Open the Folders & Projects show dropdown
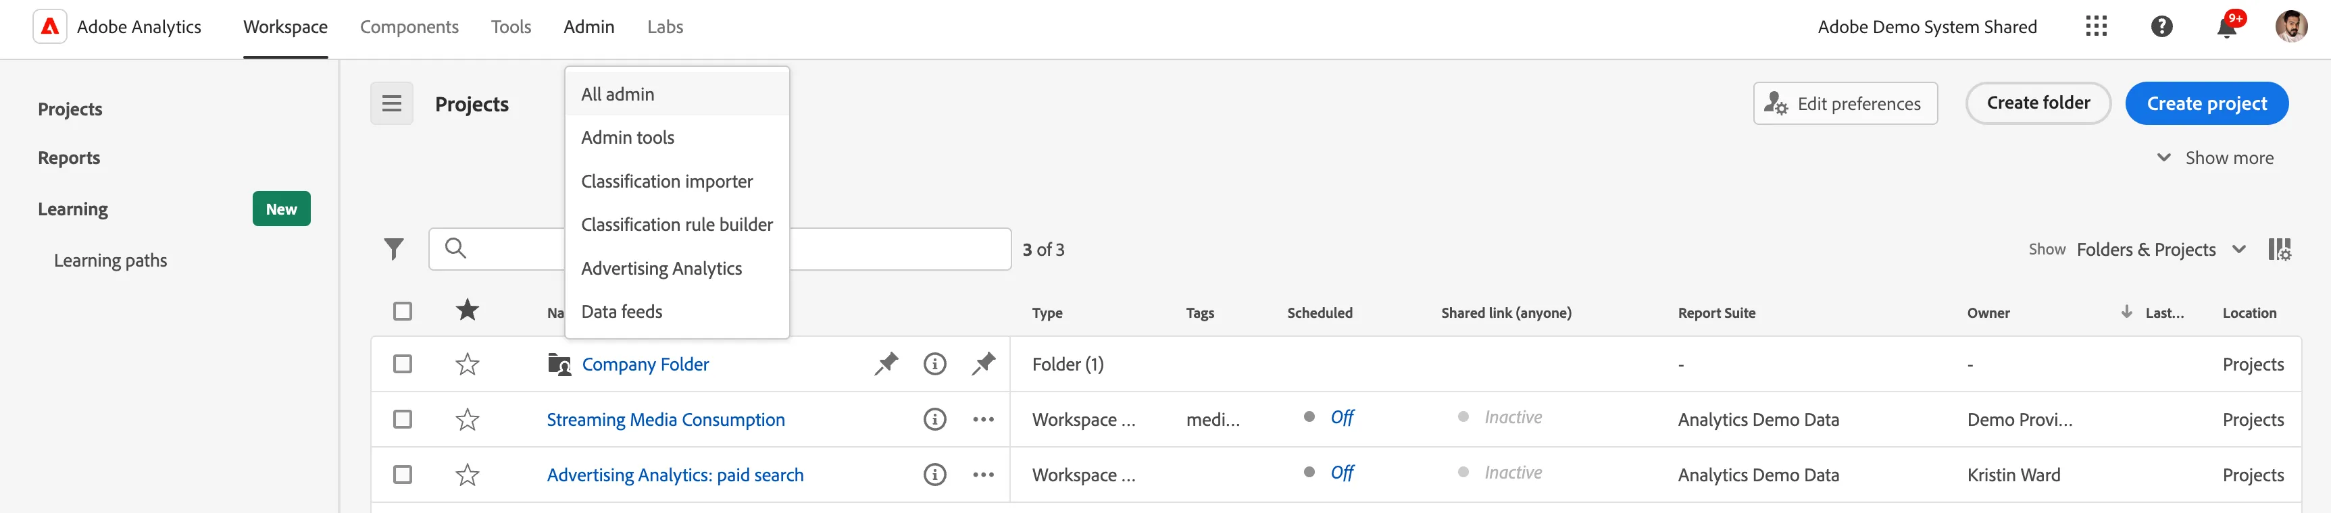Image resolution: width=2331 pixels, height=513 pixels. [x=2161, y=249]
